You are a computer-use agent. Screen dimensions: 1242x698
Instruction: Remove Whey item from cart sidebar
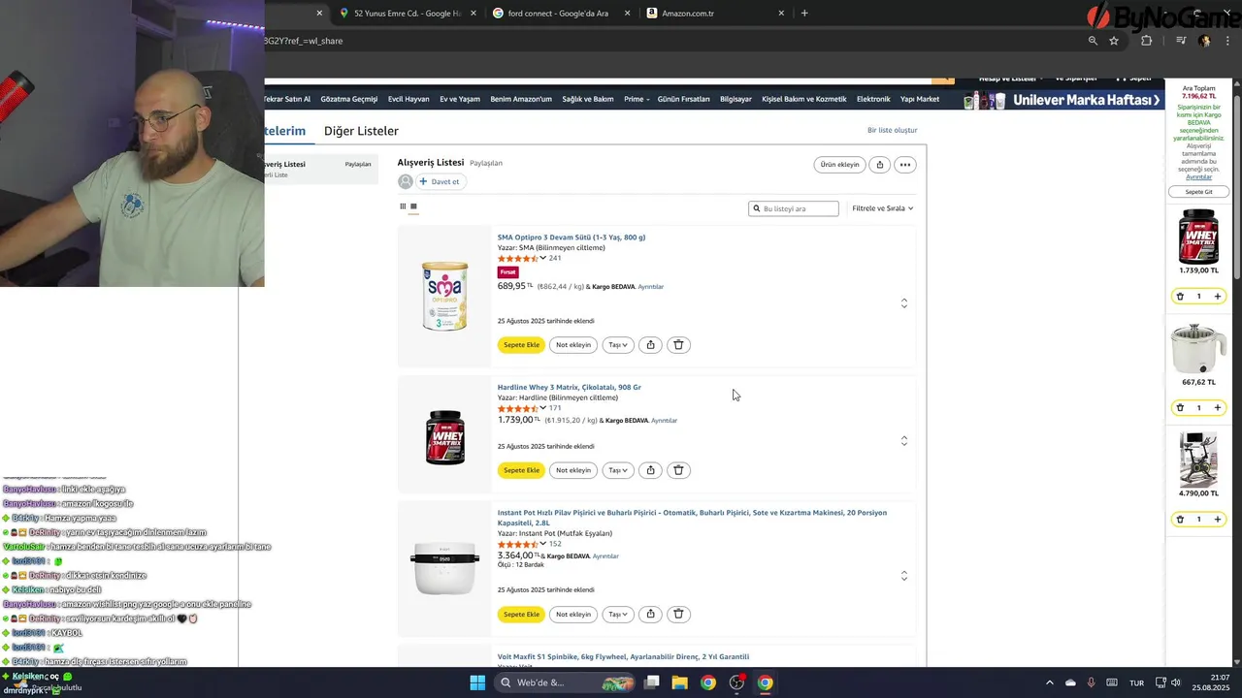tap(1180, 297)
